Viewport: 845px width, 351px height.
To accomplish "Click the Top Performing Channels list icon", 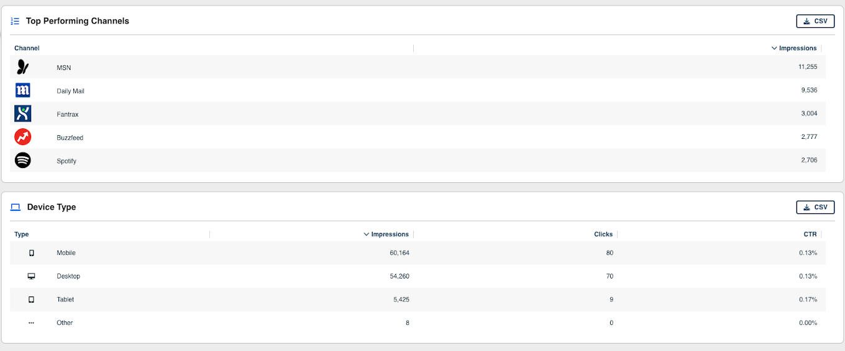I will pyautogui.click(x=16, y=21).
